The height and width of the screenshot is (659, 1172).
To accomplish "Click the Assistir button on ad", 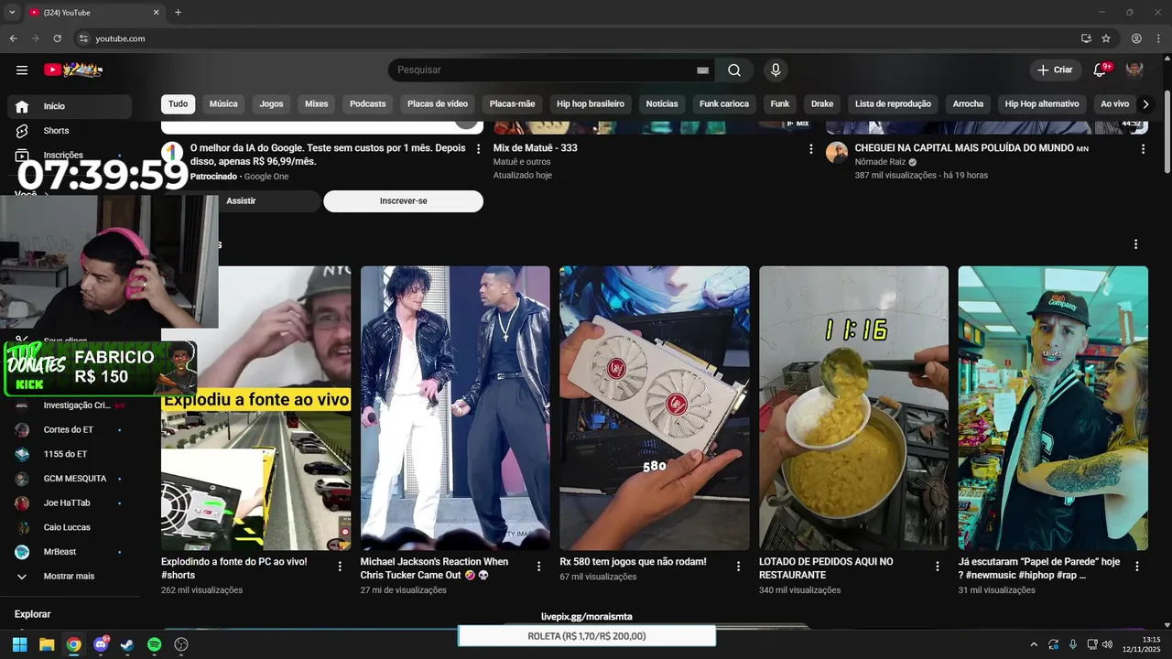I will tap(241, 201).
